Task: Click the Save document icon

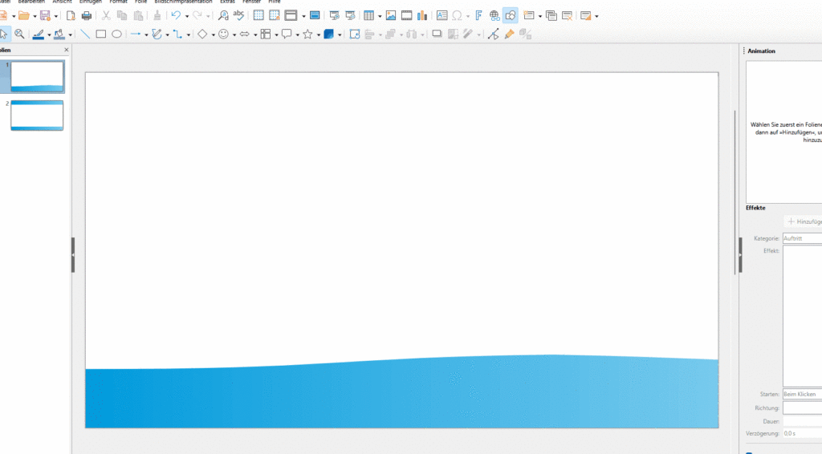Action: (x=45, y=15)
